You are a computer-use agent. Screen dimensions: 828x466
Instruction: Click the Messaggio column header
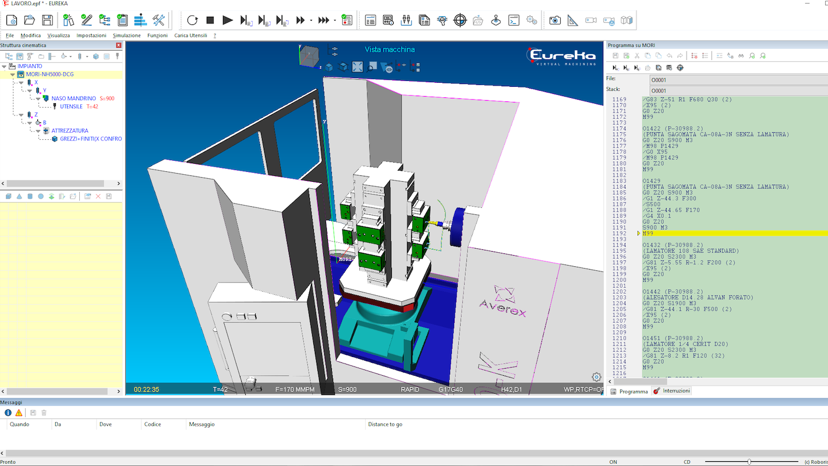tap(201, 425)
